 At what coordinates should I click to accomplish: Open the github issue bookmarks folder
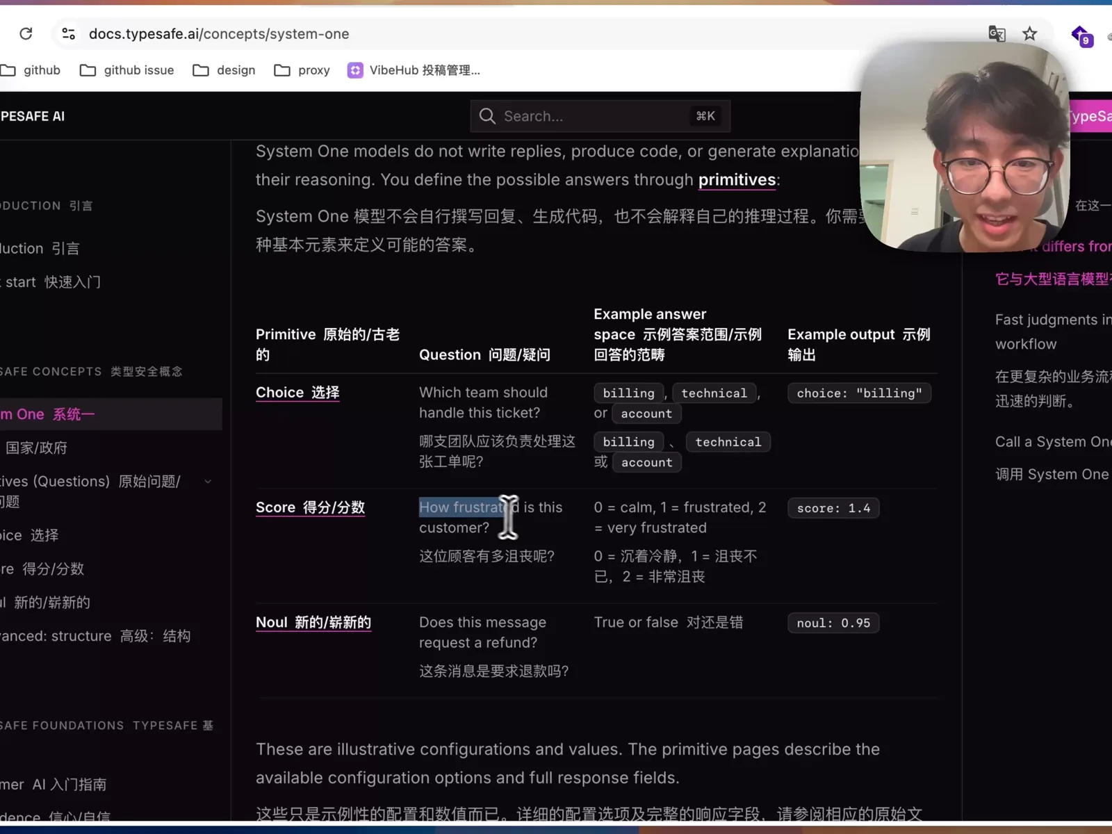pos(126,70)
